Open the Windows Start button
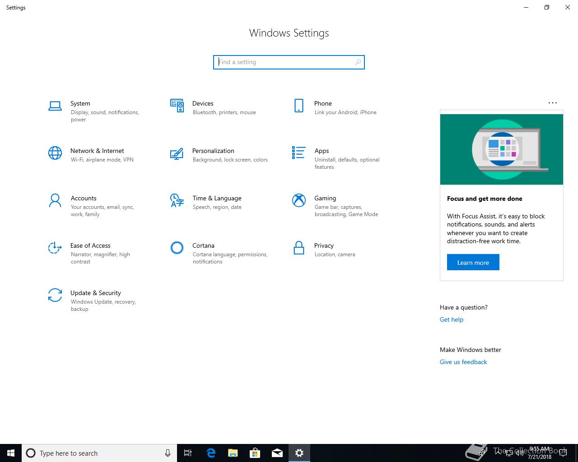The width and height of the screenshot is (578, 462). (x=11, y=453)
